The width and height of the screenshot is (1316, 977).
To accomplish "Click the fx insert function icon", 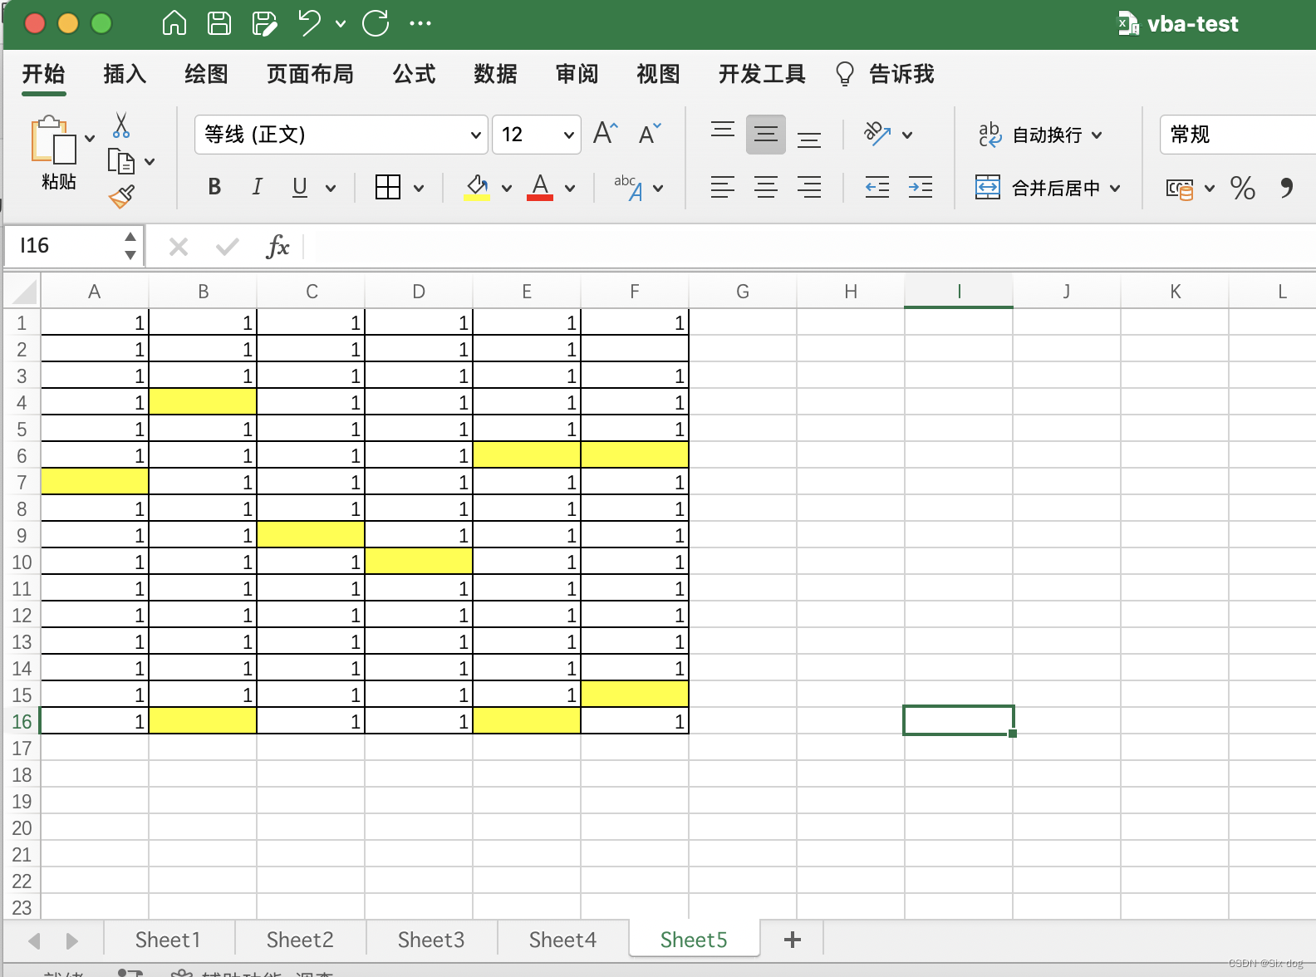I will pyautogui.click(x=277, y=247).
